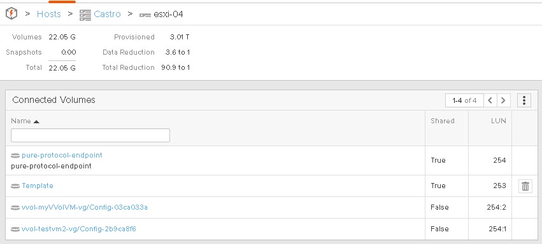Click volume icon beside pure-protocol-endpoint
Screen dimensions: 542x244
(15, 156)
